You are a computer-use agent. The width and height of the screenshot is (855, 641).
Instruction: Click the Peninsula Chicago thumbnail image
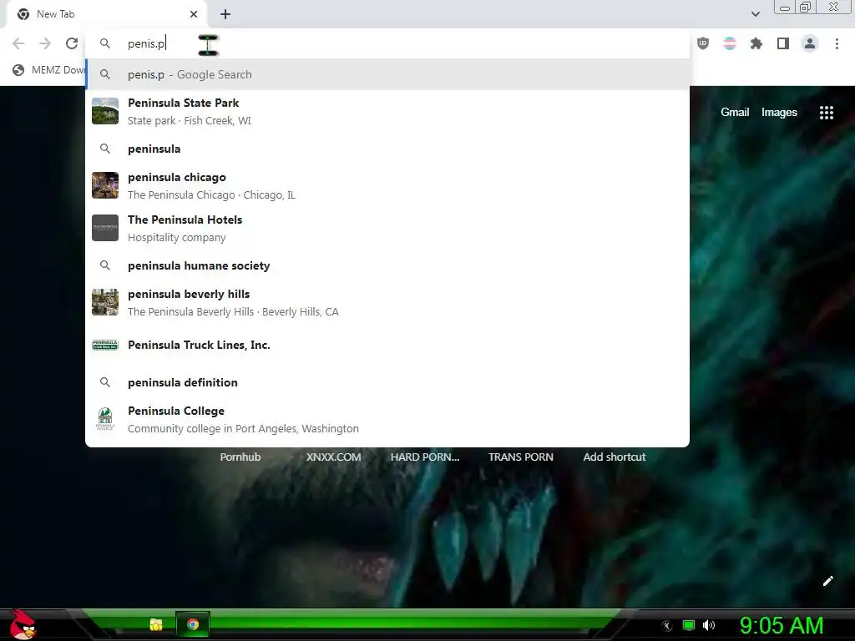[x=105, y=185]
